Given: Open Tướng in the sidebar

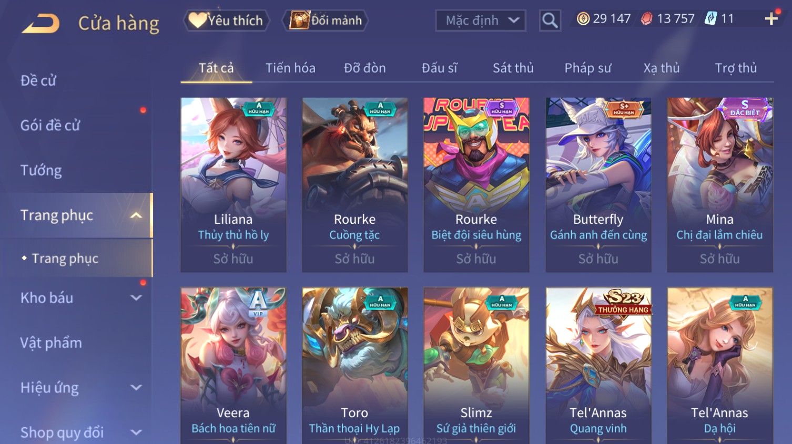Looking at the screenshot, I should (x=41, y=170).
